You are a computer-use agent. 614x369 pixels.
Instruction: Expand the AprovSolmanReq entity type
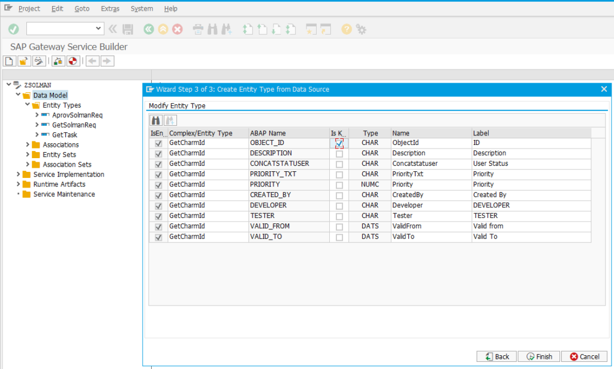37,114
